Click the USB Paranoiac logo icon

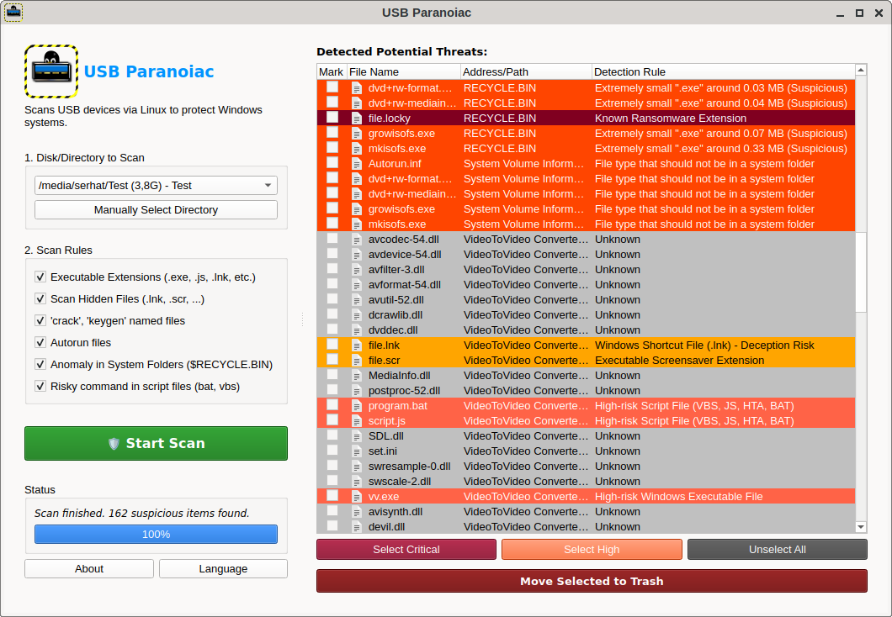(x=51, y=71)
